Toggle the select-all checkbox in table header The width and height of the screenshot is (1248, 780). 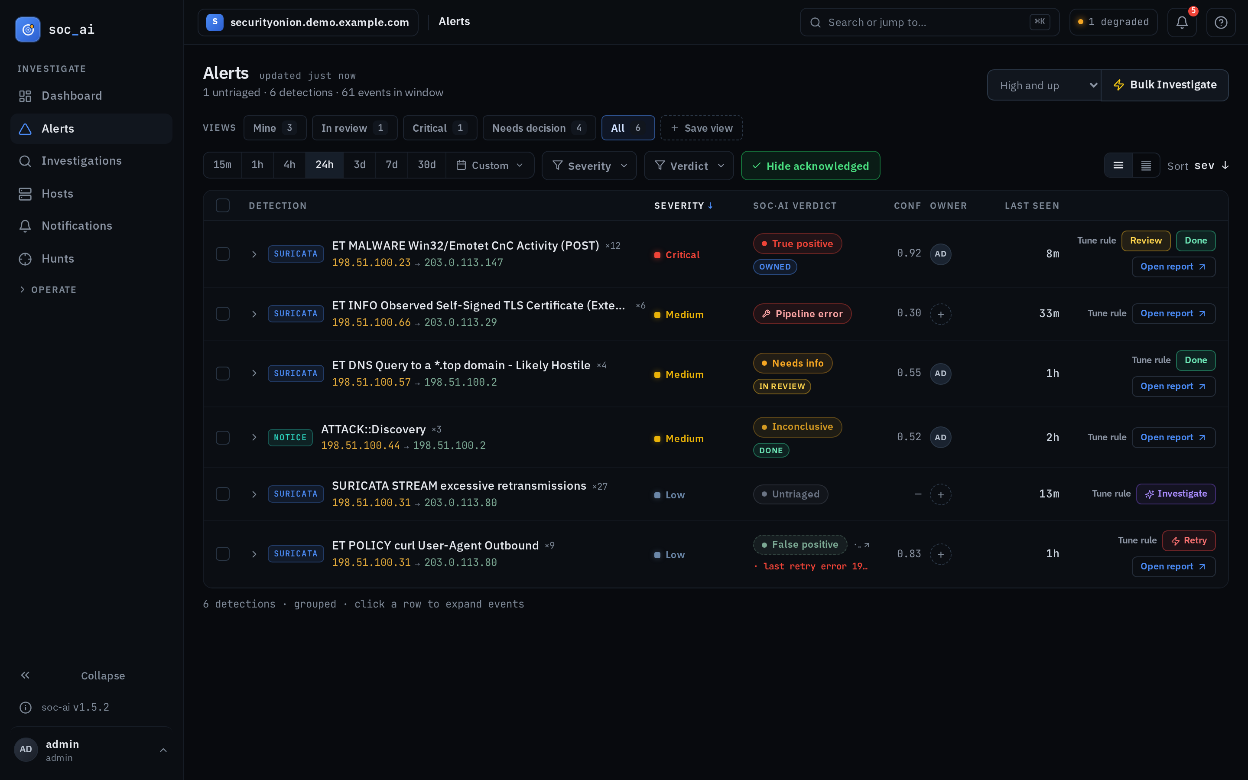[x=223, y=205]
